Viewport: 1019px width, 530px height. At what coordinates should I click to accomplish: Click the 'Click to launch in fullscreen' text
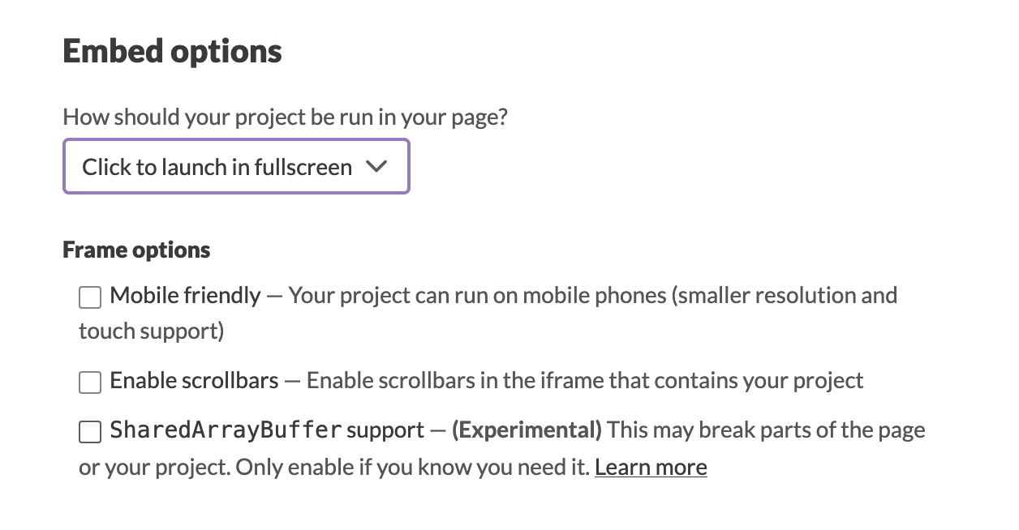217,167
